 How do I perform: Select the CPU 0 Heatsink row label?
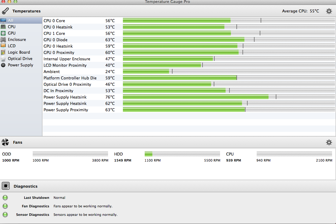[58, 27]
